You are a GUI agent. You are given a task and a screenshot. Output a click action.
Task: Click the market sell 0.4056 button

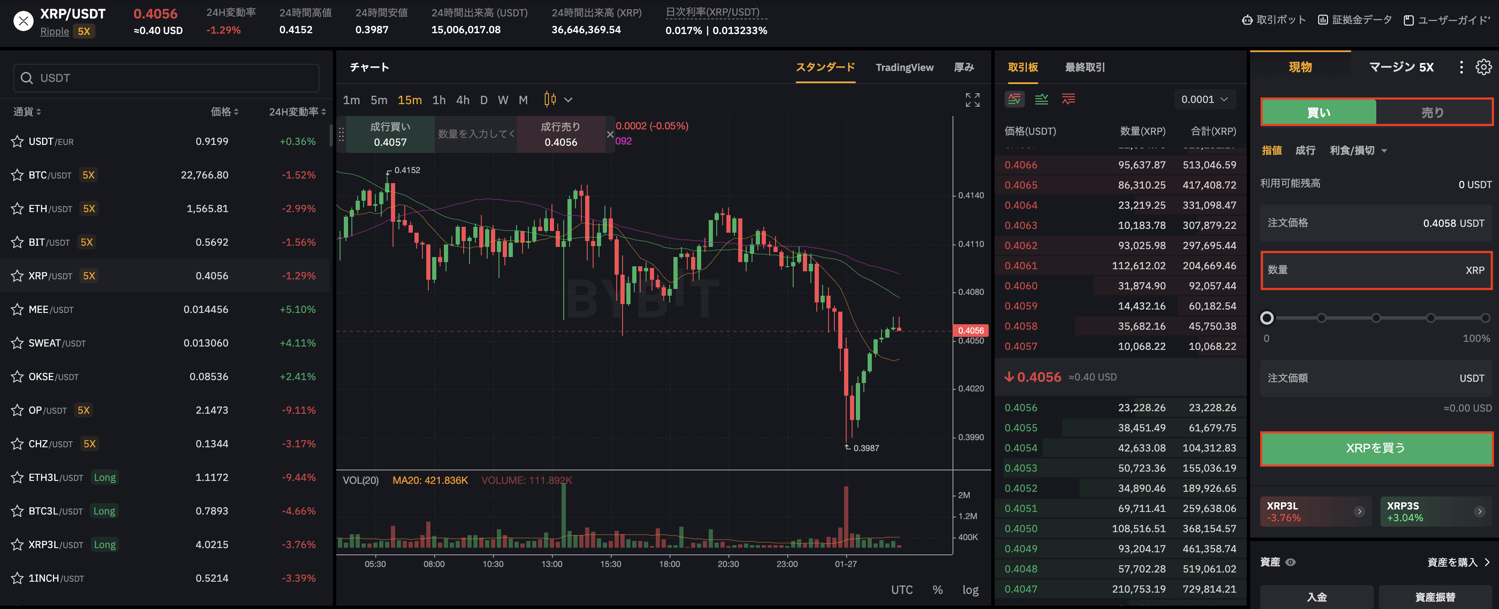pyautogui.click(x=561, y=134)
